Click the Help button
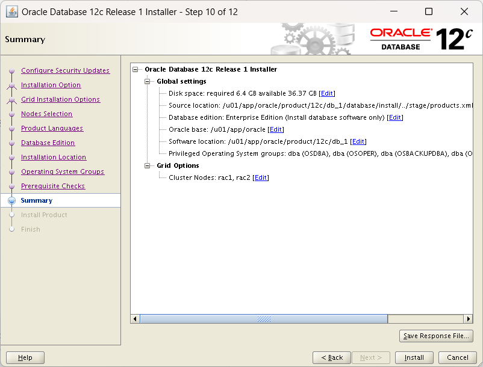 25,358
